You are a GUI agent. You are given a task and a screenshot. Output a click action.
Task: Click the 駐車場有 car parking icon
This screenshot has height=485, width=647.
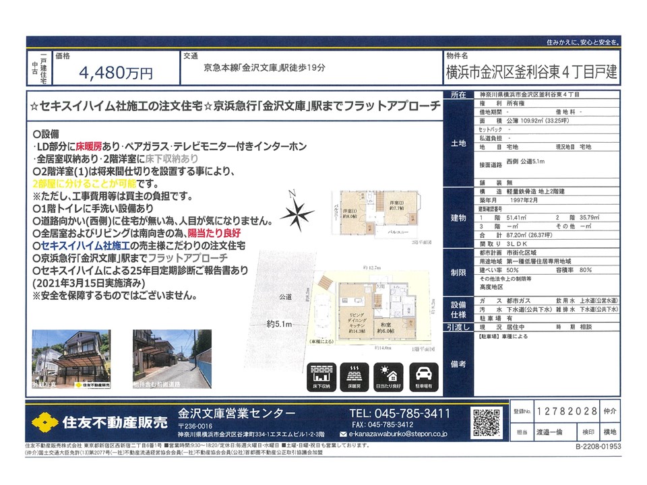point(424,377)
